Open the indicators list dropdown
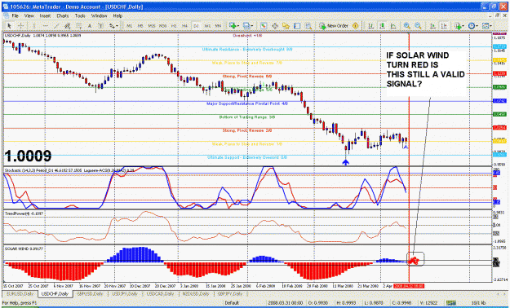The width and height of the screenshot is (510, 308). [x=459, y=26]
